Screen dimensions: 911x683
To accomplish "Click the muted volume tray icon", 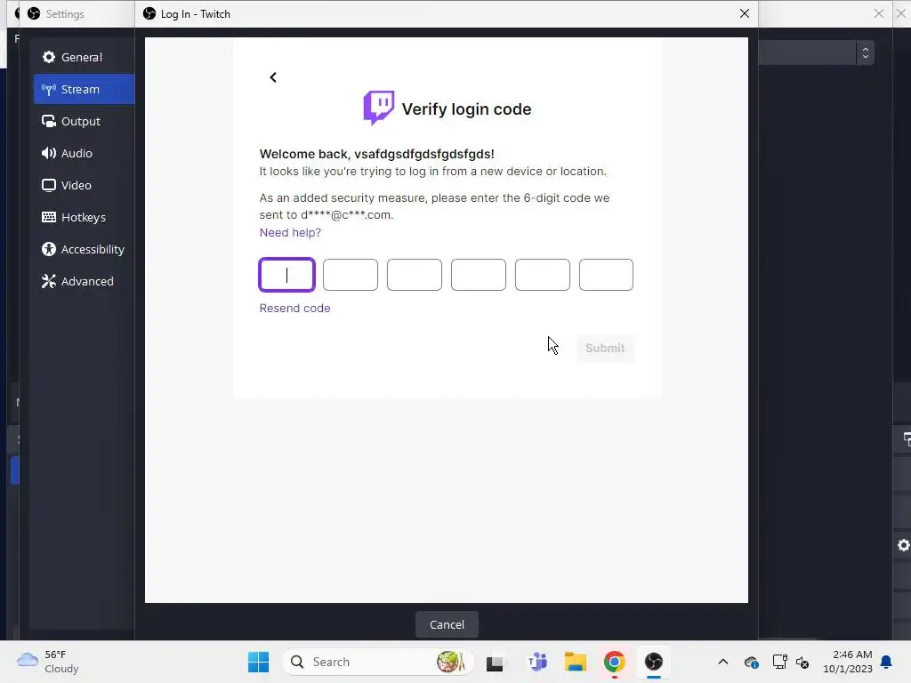I will click(802, 662).
